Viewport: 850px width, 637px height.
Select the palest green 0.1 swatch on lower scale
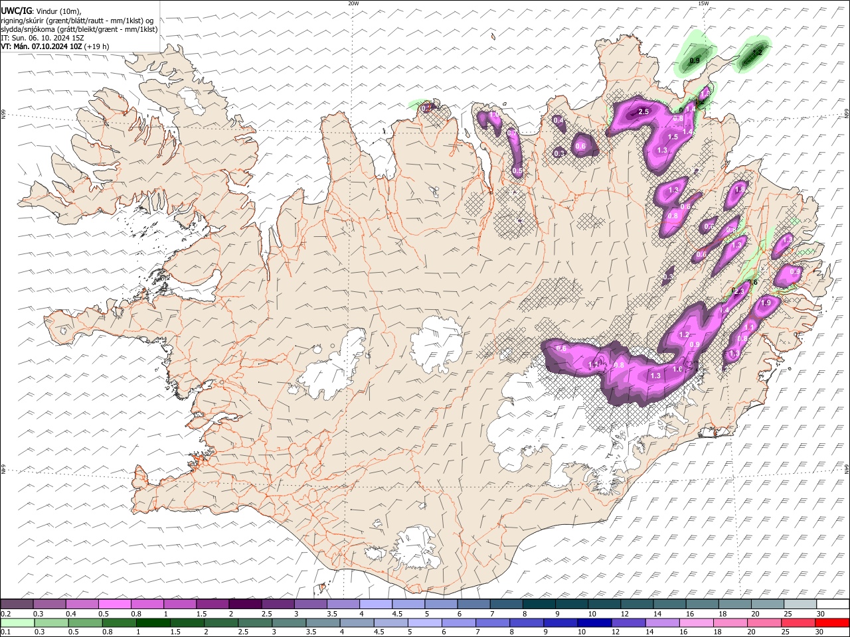17,622
